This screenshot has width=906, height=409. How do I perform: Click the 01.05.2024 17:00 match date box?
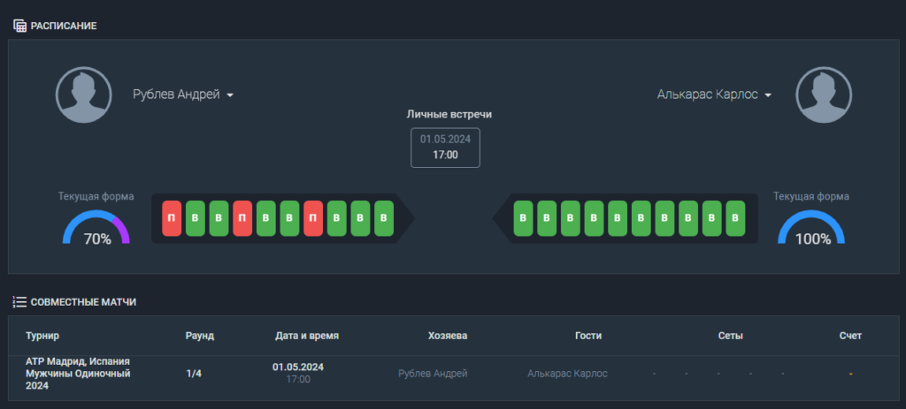click(x=446, y=148)
